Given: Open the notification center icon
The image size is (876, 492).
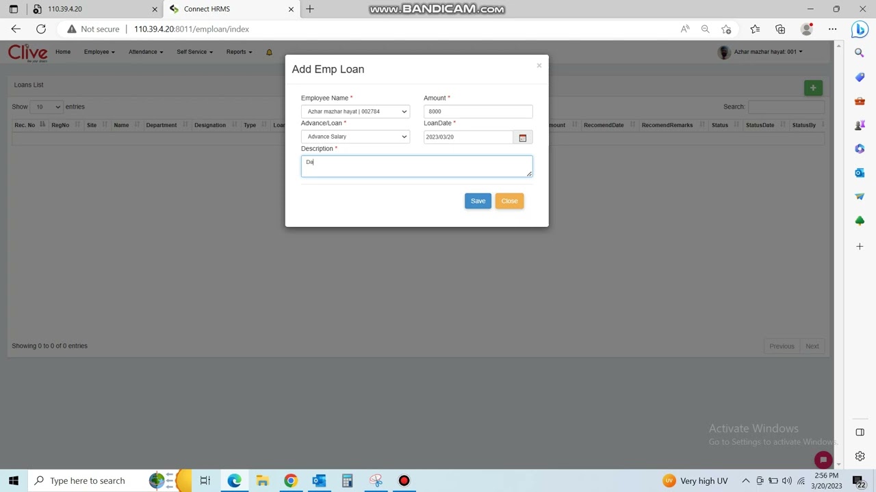Looking at the screenshot, I should click(858, 481).
